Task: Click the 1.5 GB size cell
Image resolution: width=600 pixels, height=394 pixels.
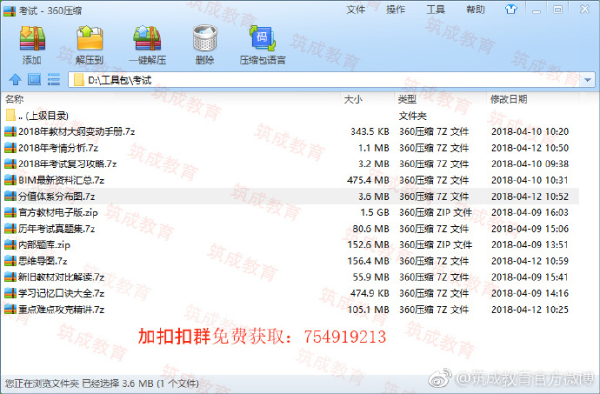Action: click(x=375, y=212)
